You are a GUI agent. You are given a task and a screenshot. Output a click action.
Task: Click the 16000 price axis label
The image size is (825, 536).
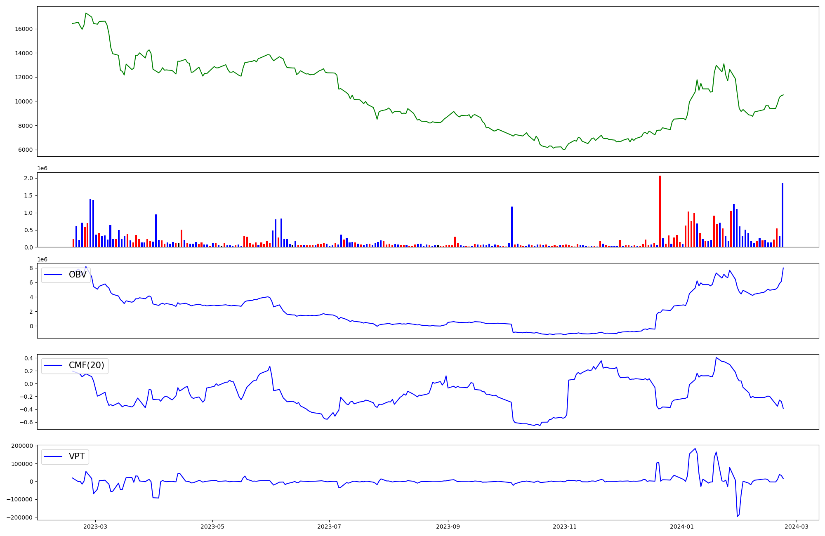24,29
